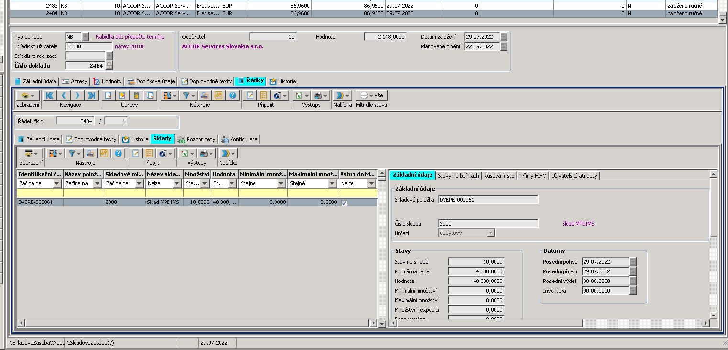The height and width of the screenshot is (350, 728).
Task: Open the Stavy na buňkách tab
Action: pyautogui.click(x=458, y=176)
